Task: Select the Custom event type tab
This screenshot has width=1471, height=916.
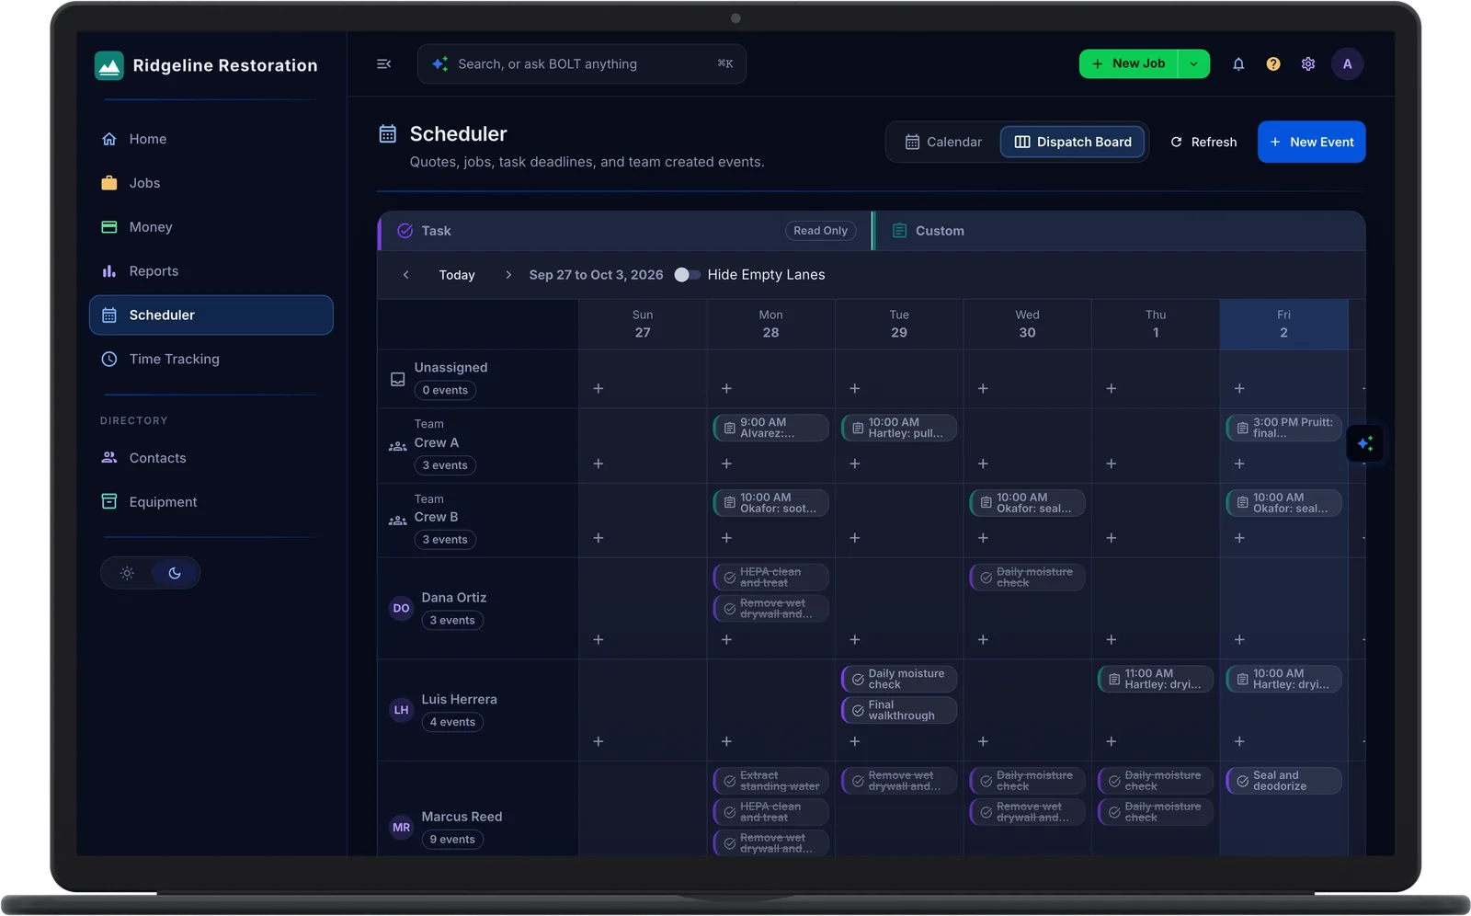Action: tap(1119, 231)
